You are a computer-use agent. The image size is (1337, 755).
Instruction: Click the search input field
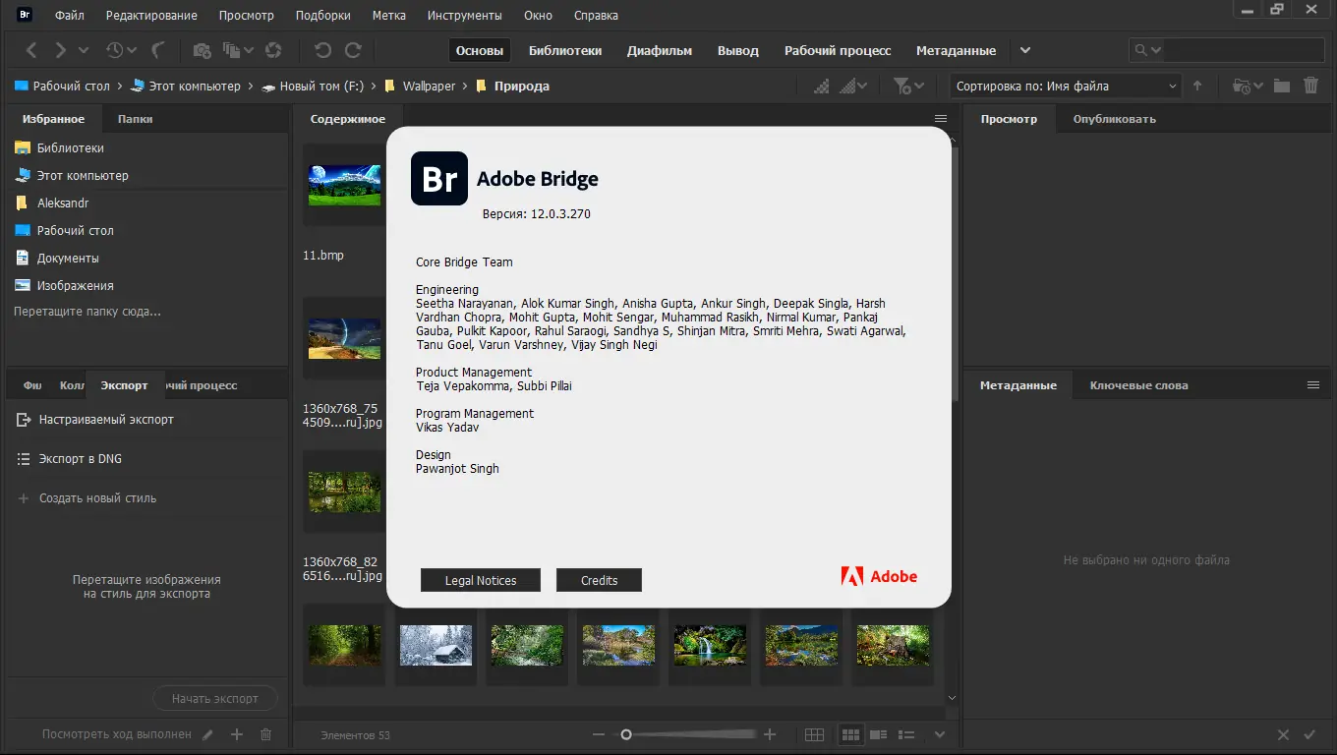tap(1244, 50)
